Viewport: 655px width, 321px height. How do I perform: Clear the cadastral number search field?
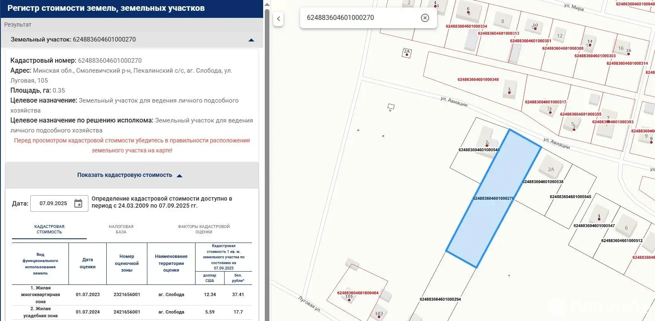pos(425,18)
